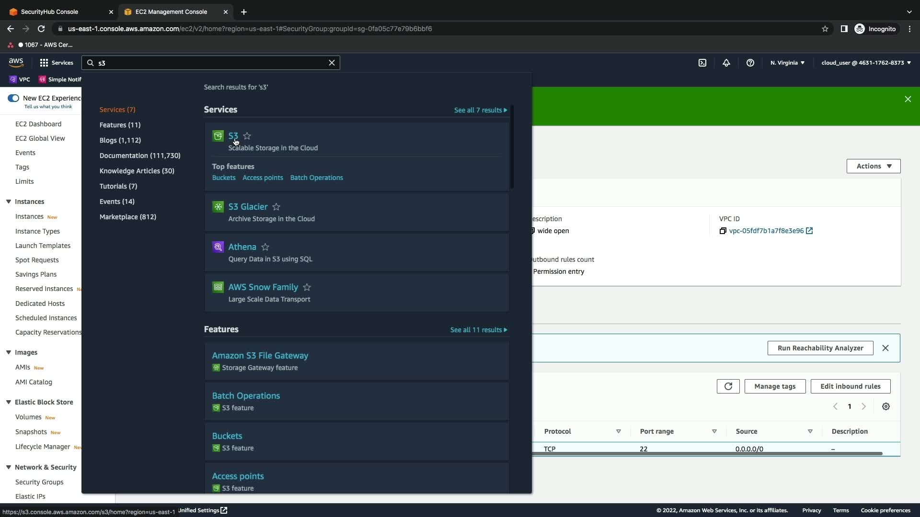Open the notifications bell icon

click(726, 63)
